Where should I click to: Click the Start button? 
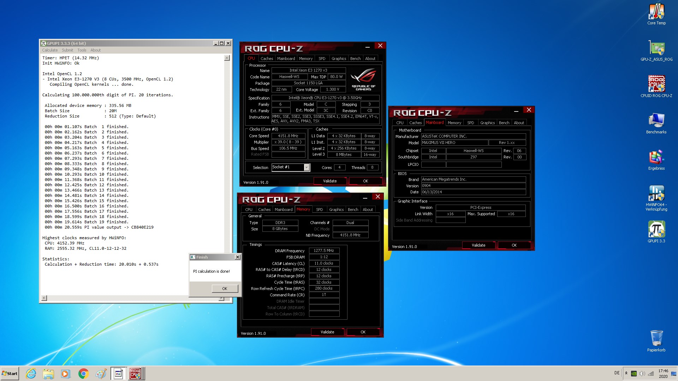pos(10,374)
